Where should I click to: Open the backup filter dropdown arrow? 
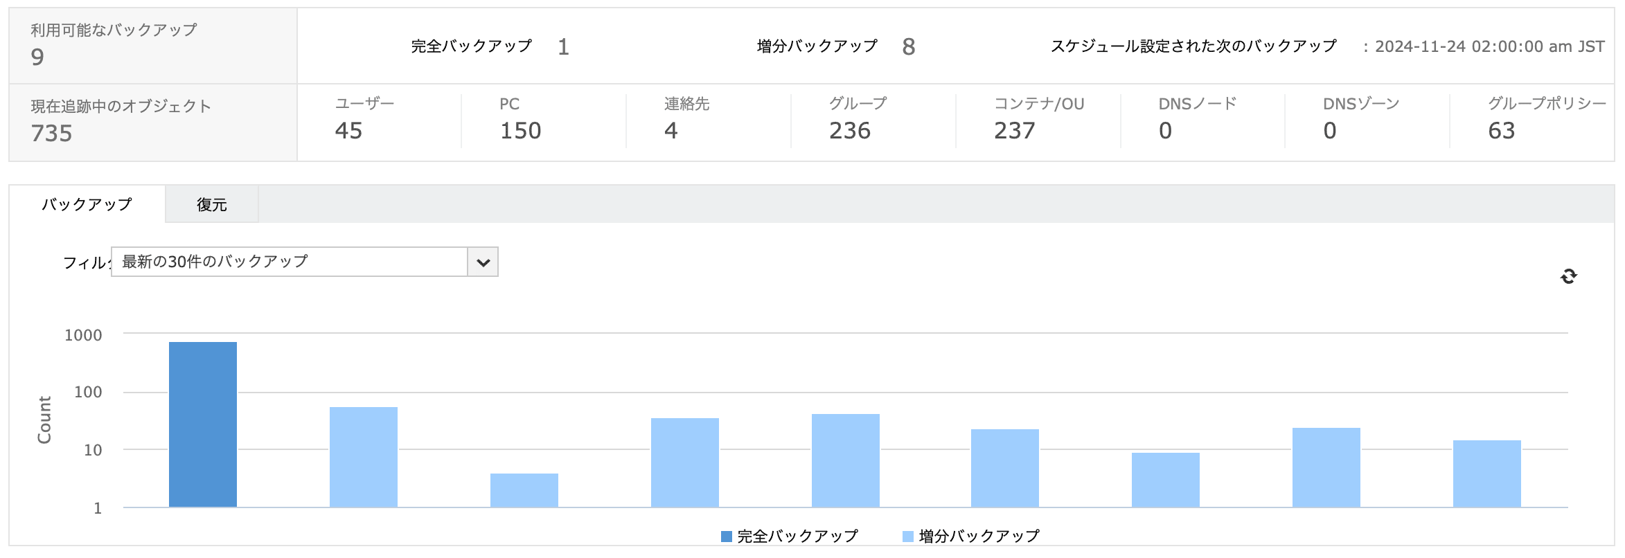click(x=483, y=262)
